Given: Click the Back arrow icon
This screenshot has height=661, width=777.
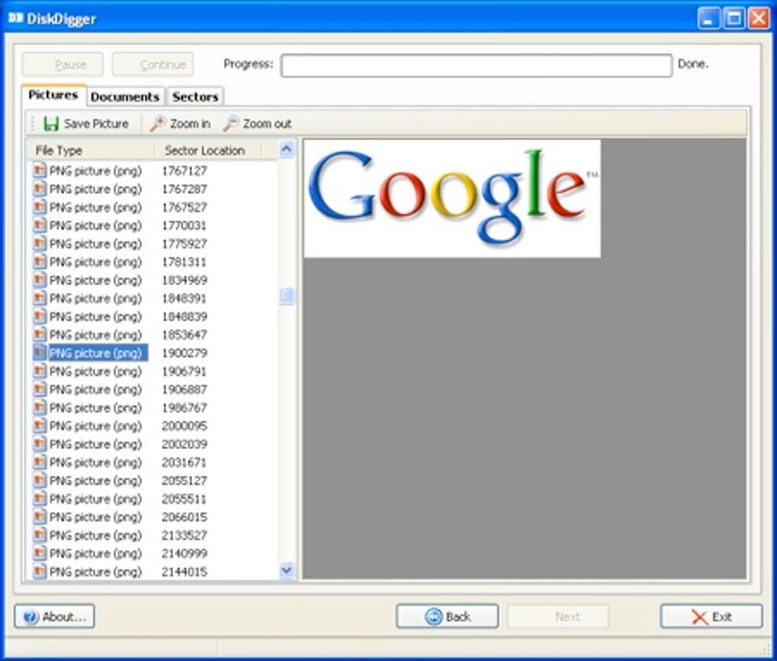Looking at the screenshot, I should pos(434,617).
